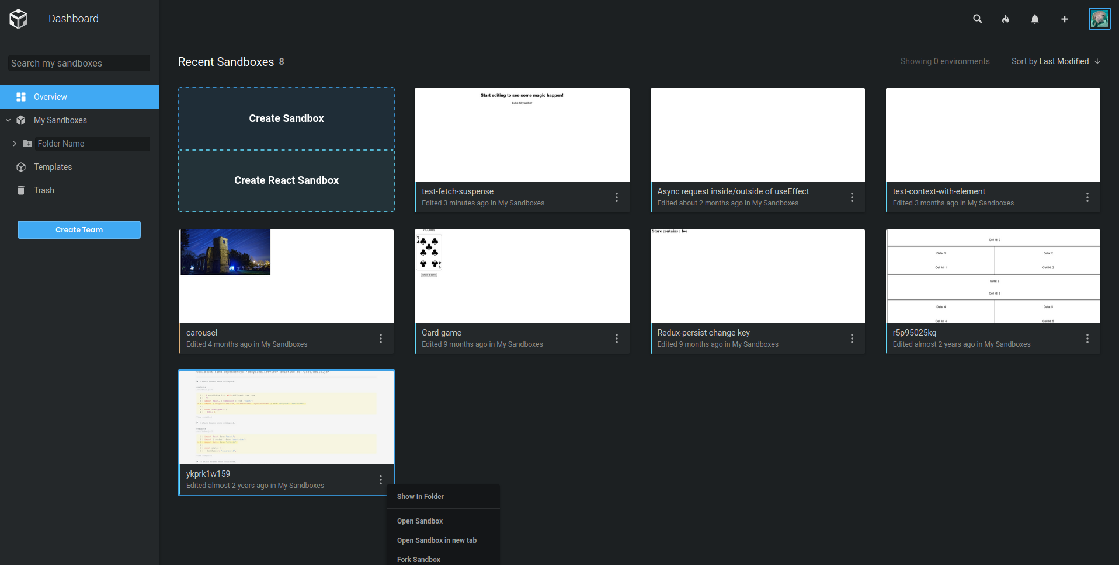
Task: Select Open Sandbox menu item
Action: coord(443,521)
